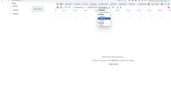Switch to Performance tab
Viewport: 171px width, 96px height.
103,4
